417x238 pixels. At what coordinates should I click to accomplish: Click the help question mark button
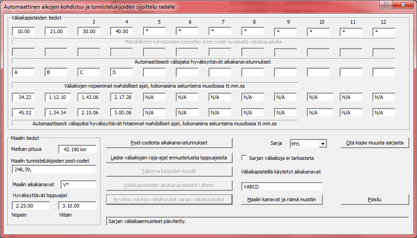coord(386,5)
